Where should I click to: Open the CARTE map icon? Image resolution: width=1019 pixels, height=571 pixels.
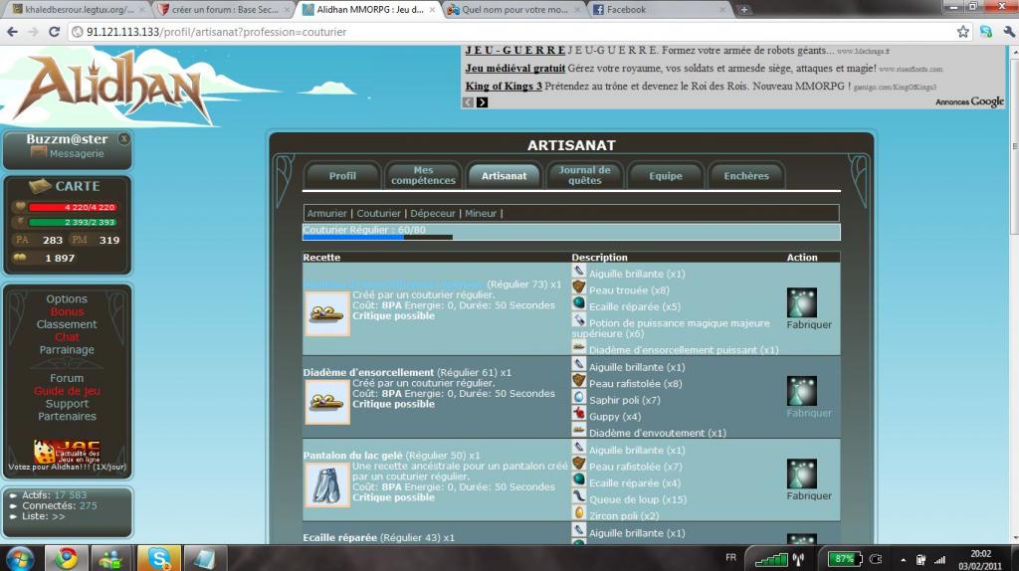40,186
